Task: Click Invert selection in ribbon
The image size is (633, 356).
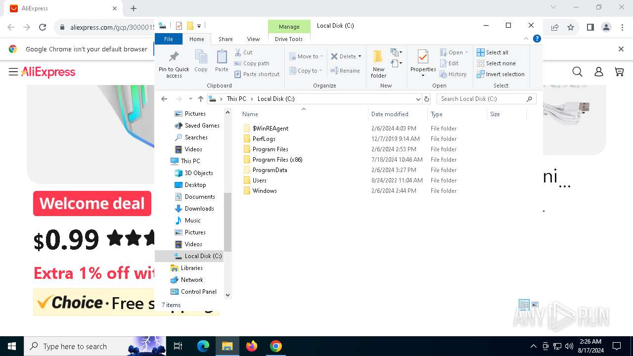Action: [x=500, y=74]
